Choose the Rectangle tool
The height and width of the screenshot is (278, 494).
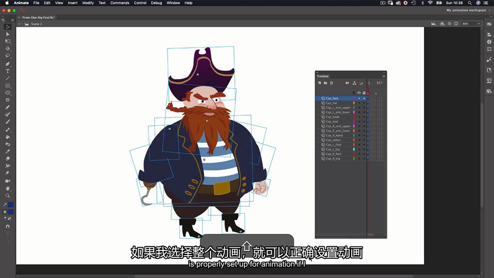(x=8, y=86)
